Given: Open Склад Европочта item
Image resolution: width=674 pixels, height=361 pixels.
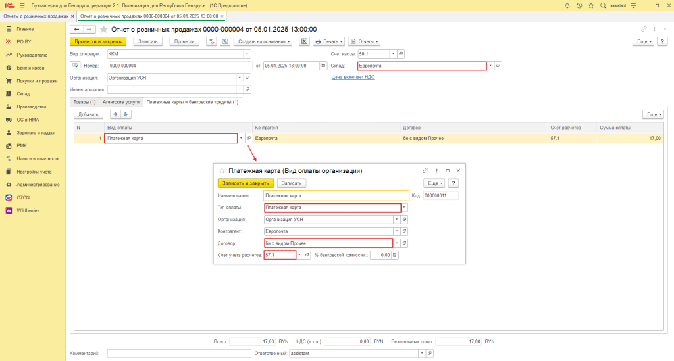Looking at the screenshot, I should tap(498, 66).
